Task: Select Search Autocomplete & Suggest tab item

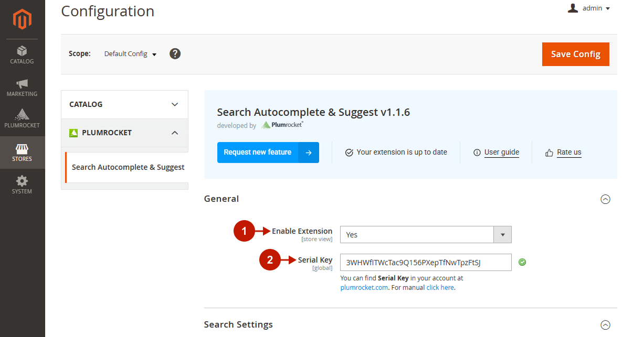Action: [126, 167]
